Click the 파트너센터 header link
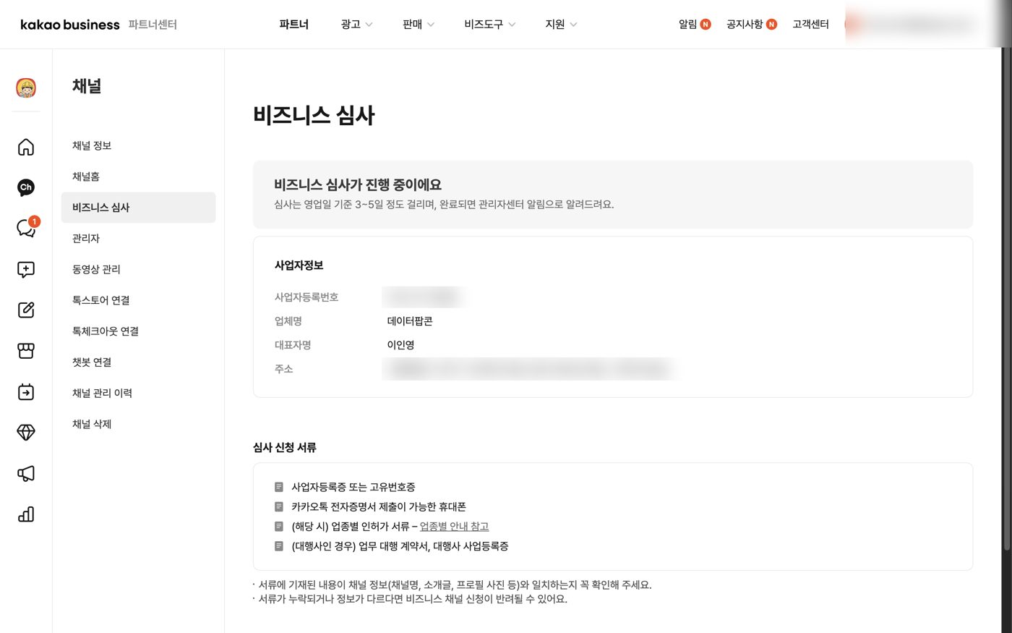 [x=153, y=25]
